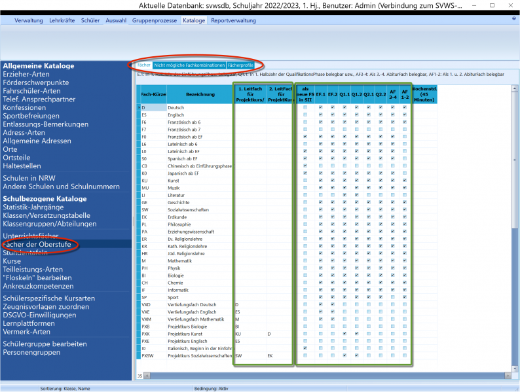The image size is (520, 392).
Task: Open Konfessionen catalog
Action: (24, 107)
